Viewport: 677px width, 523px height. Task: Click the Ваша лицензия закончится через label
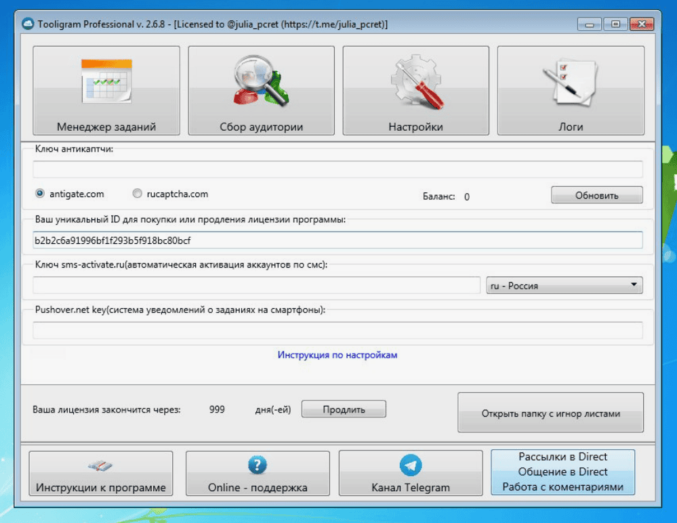106,409
